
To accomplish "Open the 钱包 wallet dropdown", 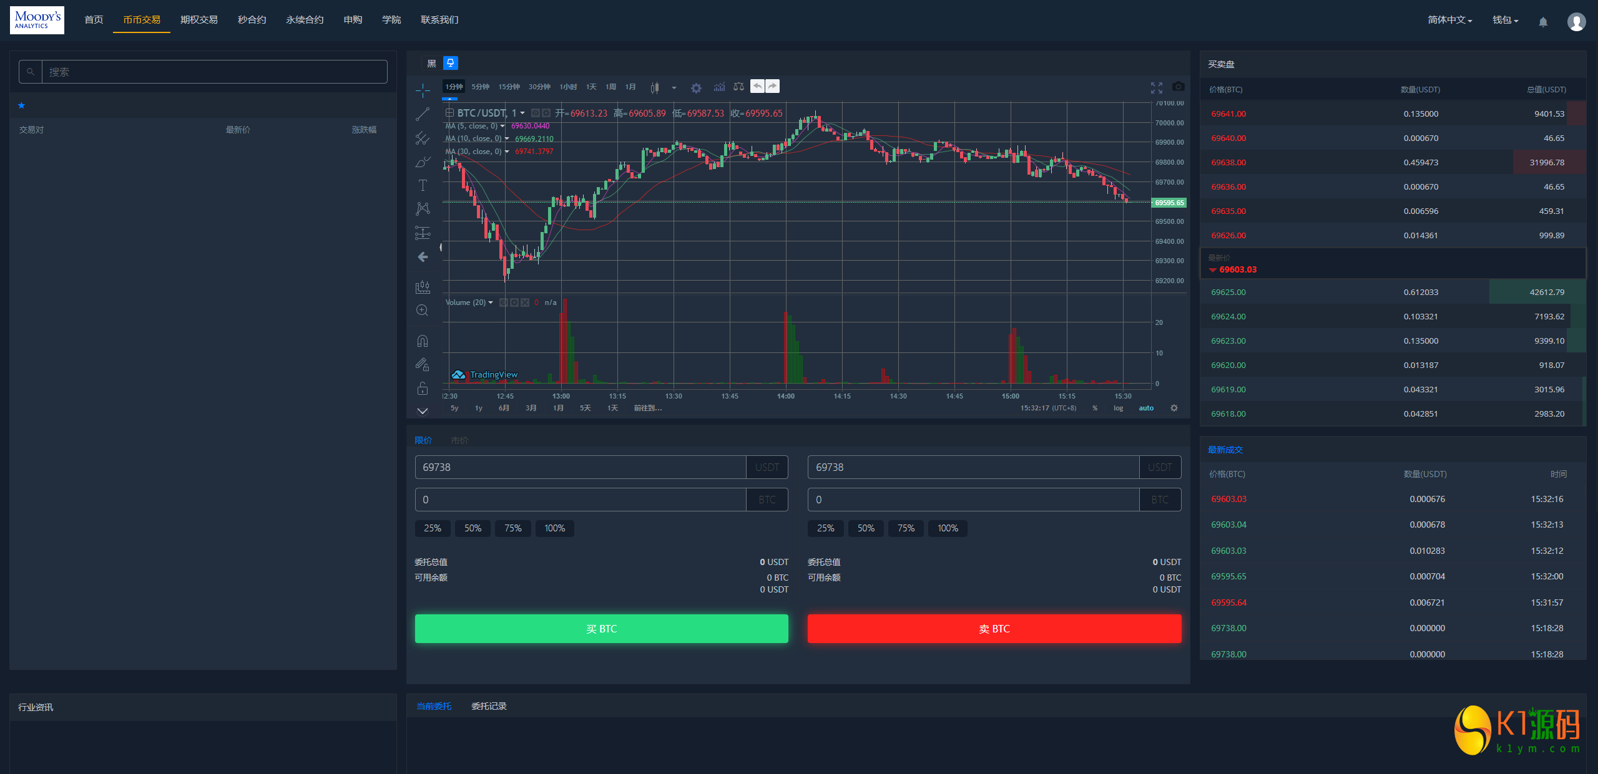I will tap(1505, 20).
